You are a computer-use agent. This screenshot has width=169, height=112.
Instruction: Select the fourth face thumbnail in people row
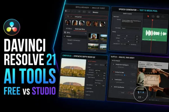pyautogui.click(x=89, y=24)
